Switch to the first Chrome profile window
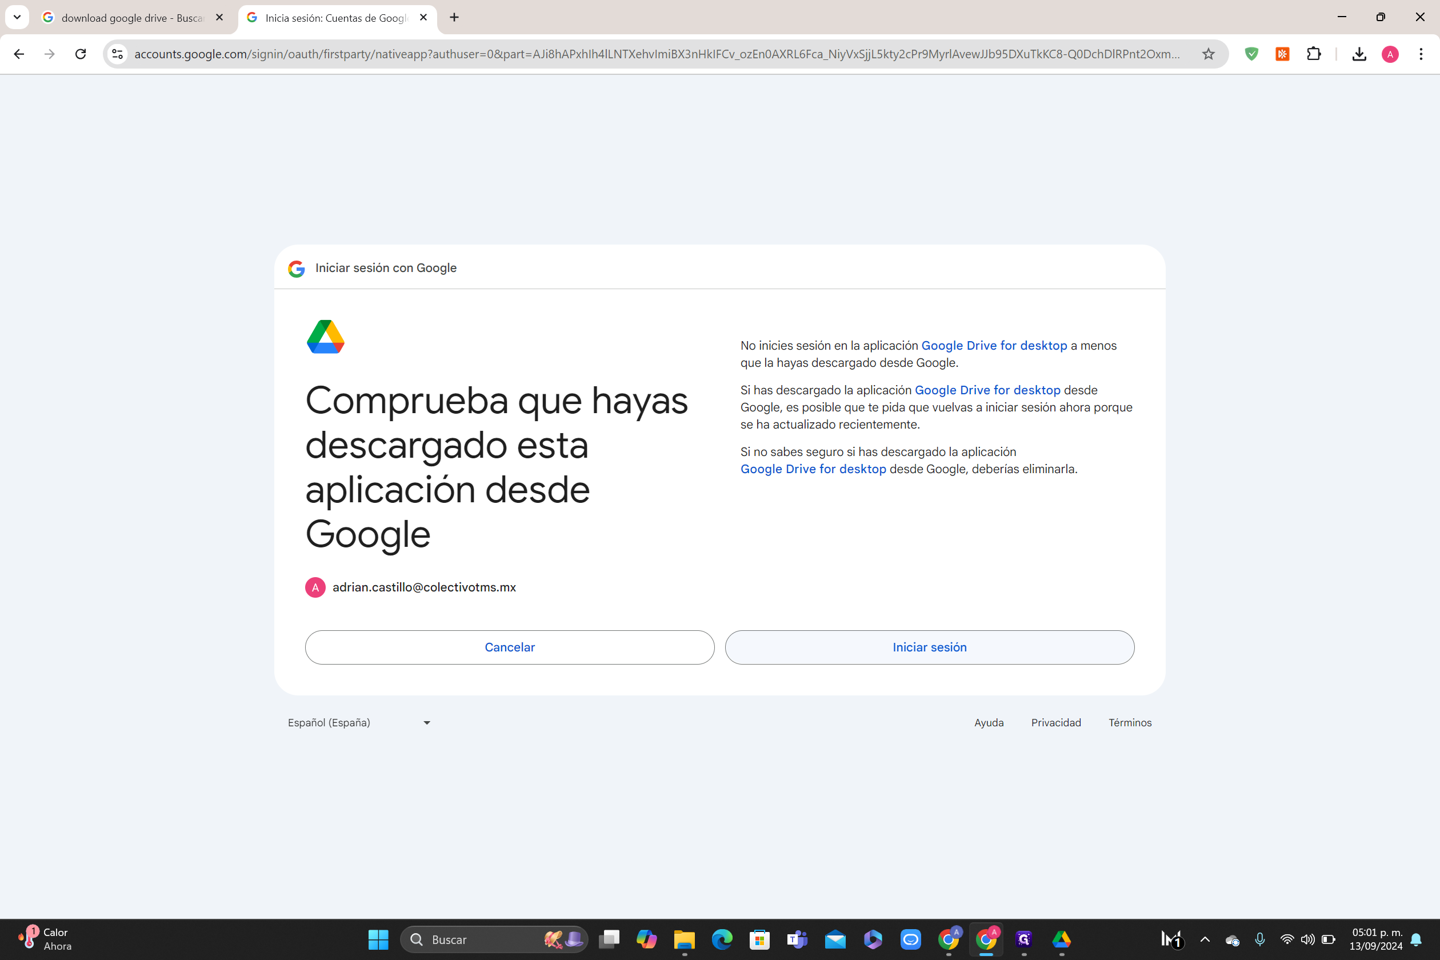Screen dimensions: 1440x960 click(949, 939)
